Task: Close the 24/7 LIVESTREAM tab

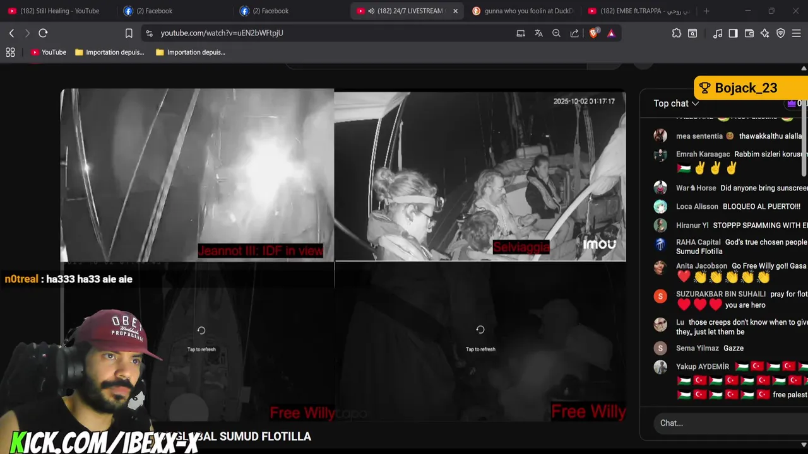Action: [455, 11]
